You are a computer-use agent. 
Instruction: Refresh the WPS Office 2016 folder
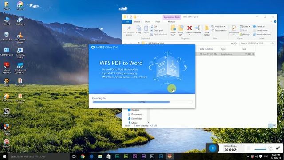[235, 44]
